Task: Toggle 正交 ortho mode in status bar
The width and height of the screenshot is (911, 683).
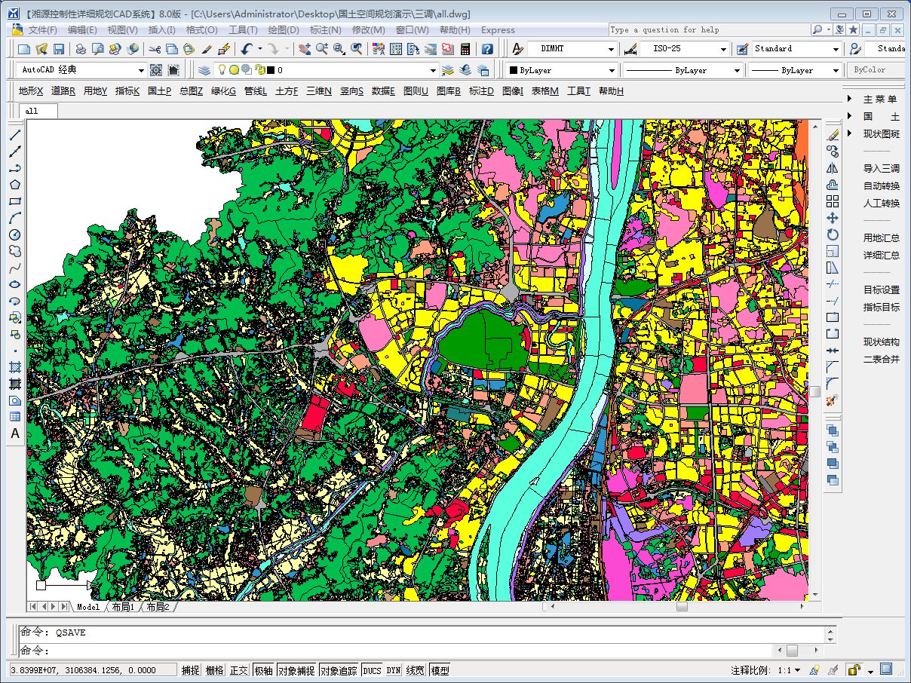Action: 239,670
